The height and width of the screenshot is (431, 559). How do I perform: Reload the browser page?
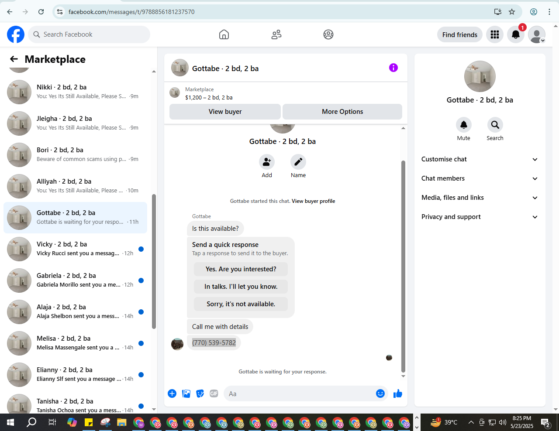[x=41, y=12]
